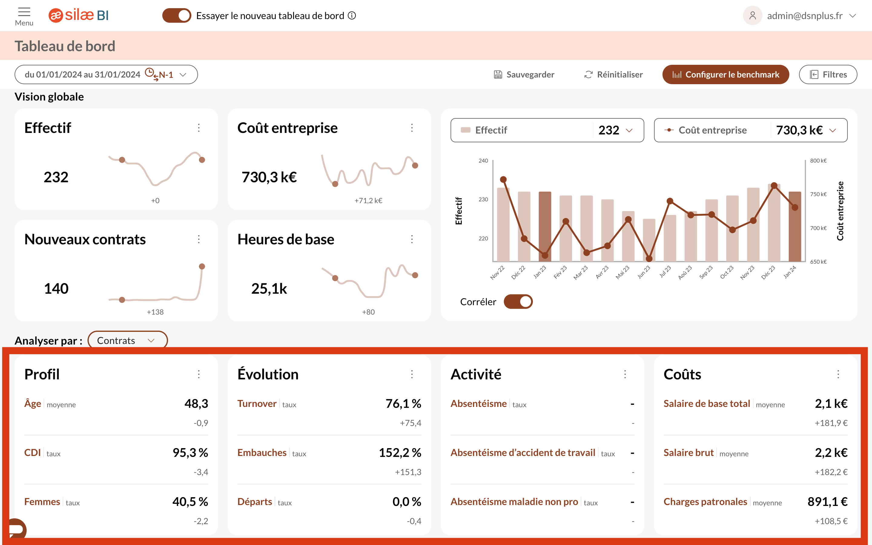Open the Coût entreprise chart metric dropdown
This screenshot has height=545, width=872.
point(751,130)
